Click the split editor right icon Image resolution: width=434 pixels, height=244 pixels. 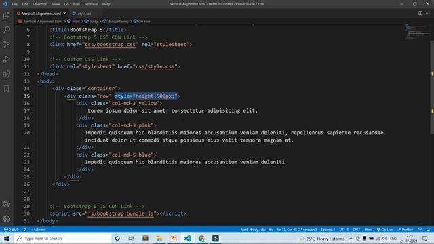(420, 13)
